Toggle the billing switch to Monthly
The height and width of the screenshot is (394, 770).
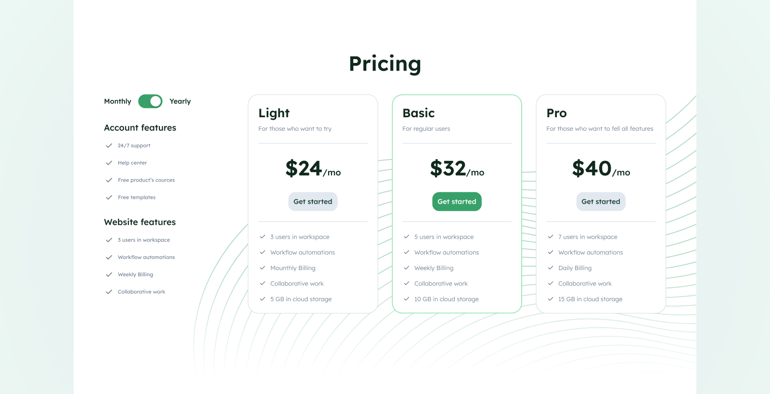150,101
